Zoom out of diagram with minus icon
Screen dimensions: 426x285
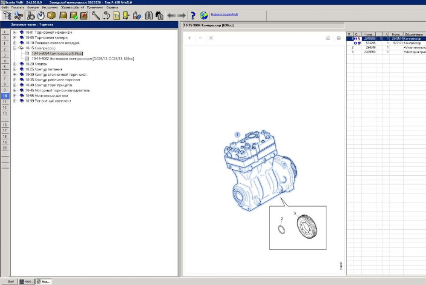[200, 38]
